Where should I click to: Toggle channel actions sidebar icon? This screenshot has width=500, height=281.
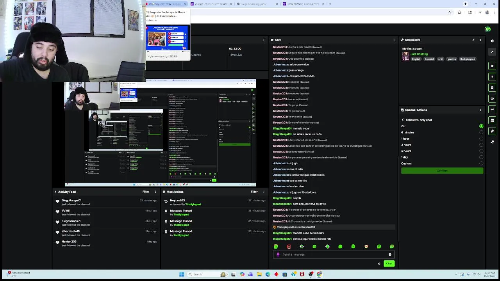coord(492,120)
